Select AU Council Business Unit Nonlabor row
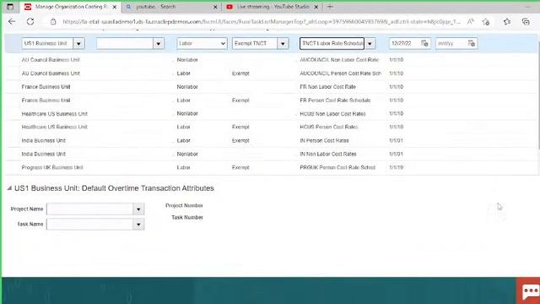 point(272,60)
